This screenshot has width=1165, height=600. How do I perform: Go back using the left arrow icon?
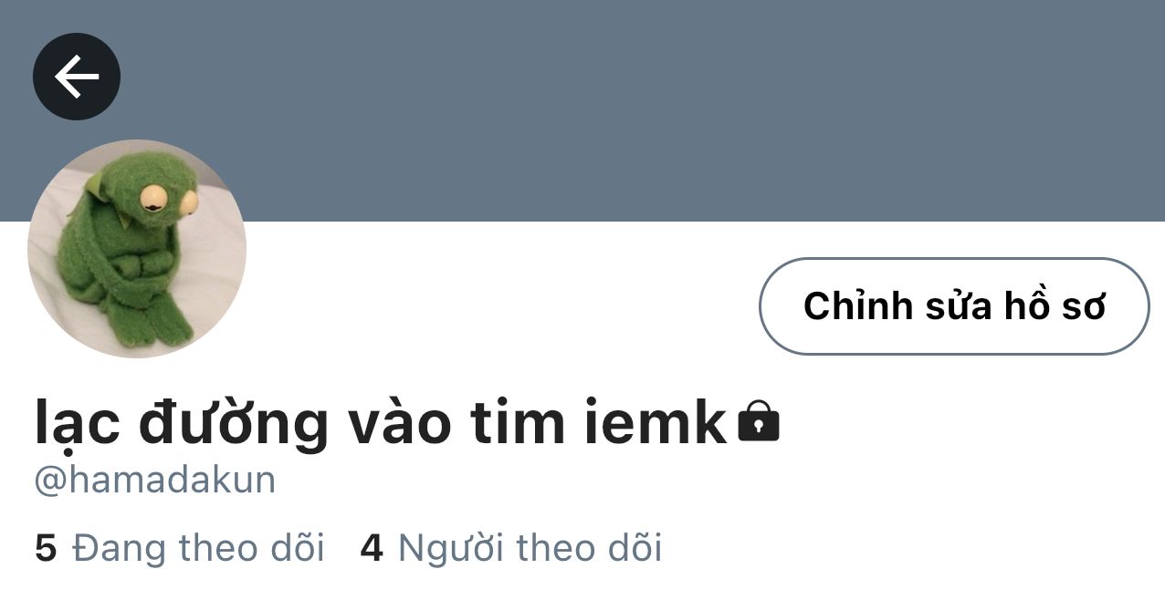(x=77, y=77)
